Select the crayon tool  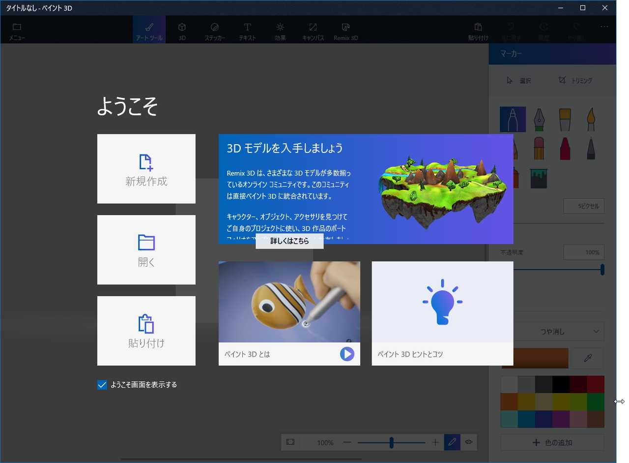pyautogui.click(x=565, y=153)
